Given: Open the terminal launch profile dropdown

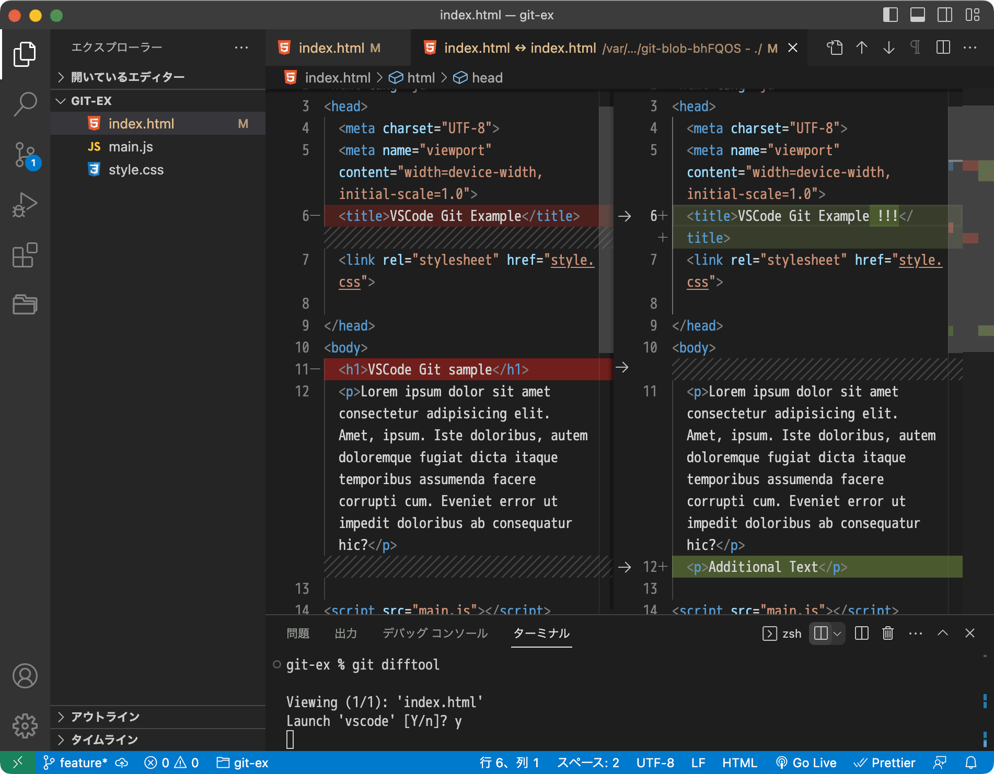Looking at the screenshot, I should point(837,634).
